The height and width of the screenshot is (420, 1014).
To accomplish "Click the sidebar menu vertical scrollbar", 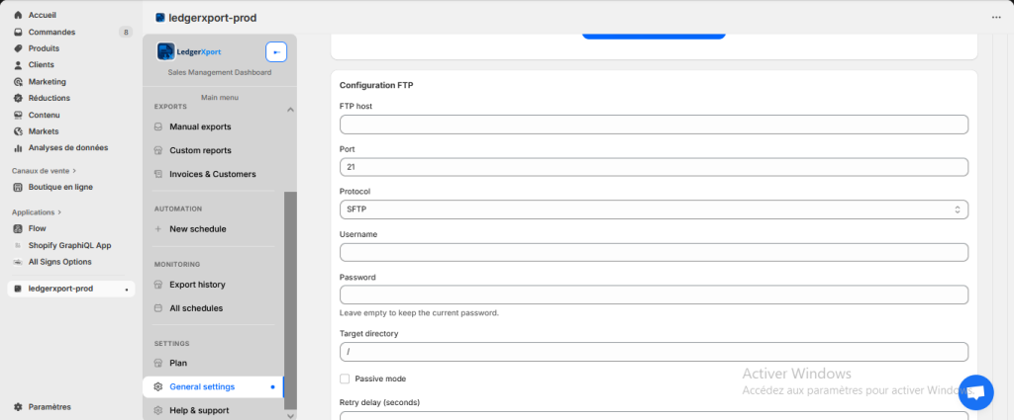I will (290, 296).
